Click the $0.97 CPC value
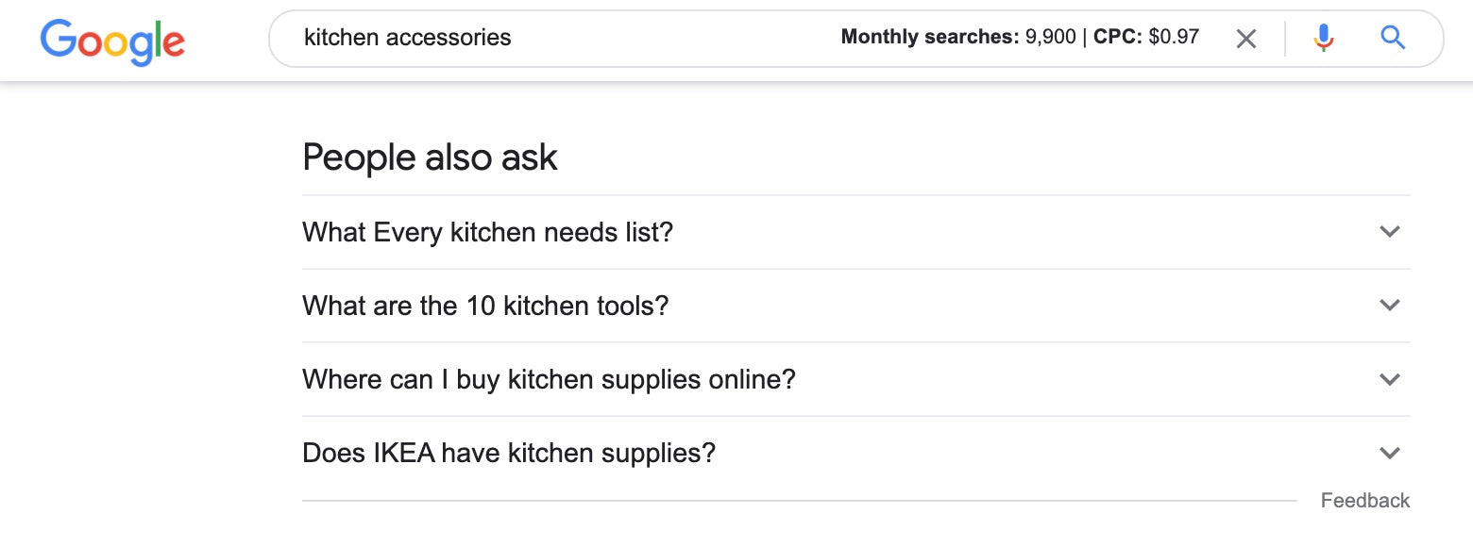 click(x=1174, y=38)
